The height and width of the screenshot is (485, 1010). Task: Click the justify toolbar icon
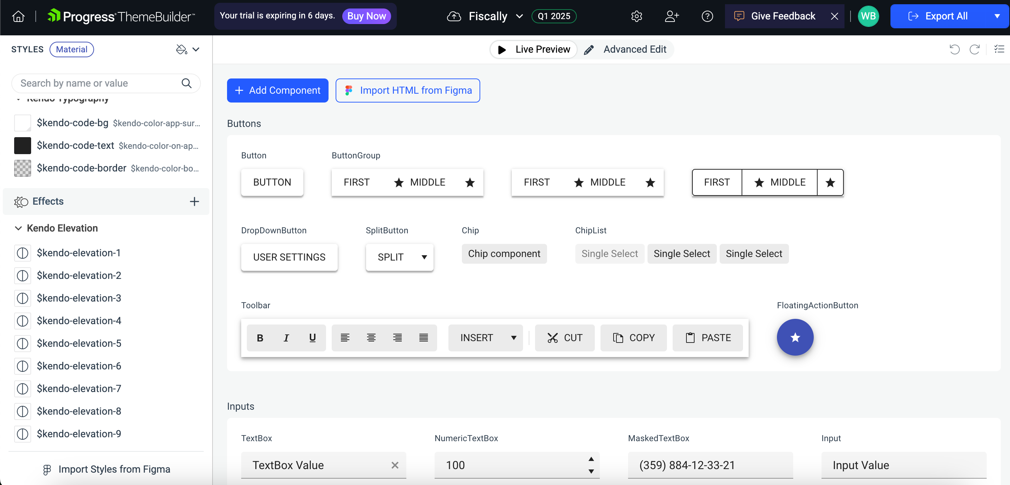(x=424, y=338)
